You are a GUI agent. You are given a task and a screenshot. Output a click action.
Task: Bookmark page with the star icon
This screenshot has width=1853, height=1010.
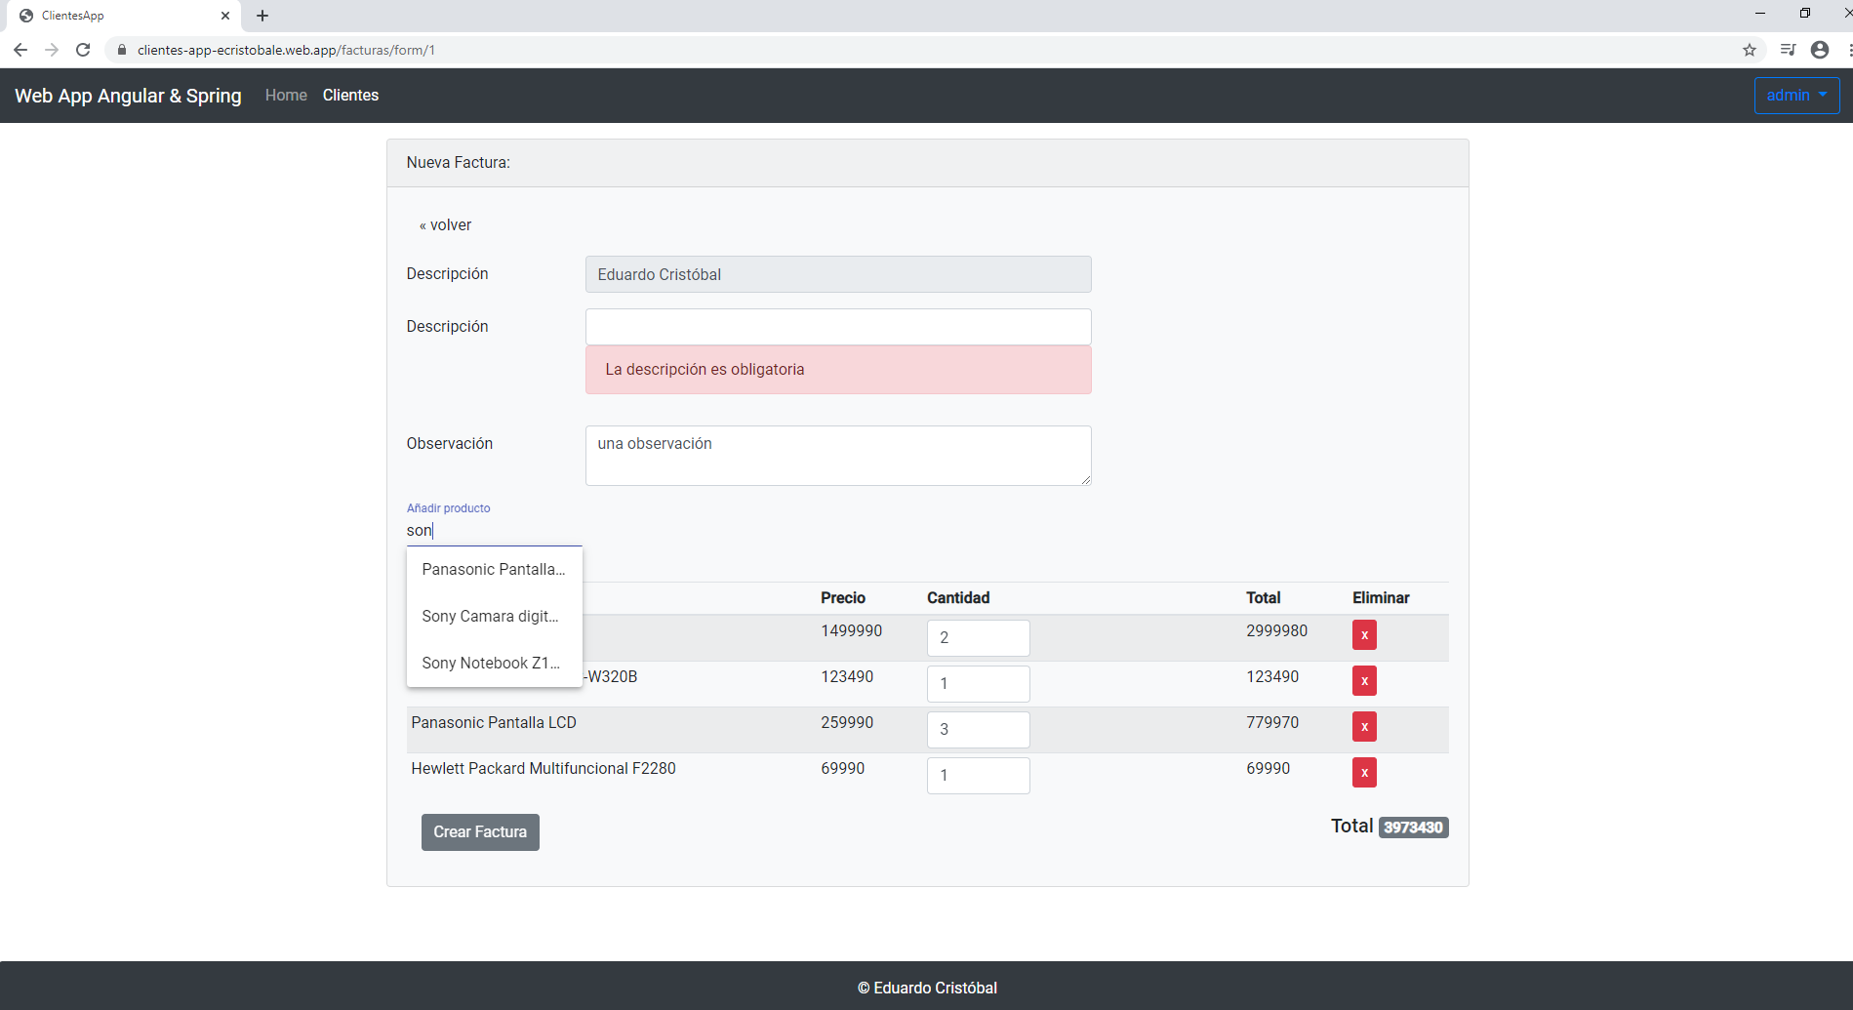1750,50
